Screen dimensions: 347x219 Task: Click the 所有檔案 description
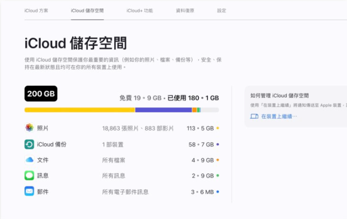pyautogui.click(x=114, y=160)
